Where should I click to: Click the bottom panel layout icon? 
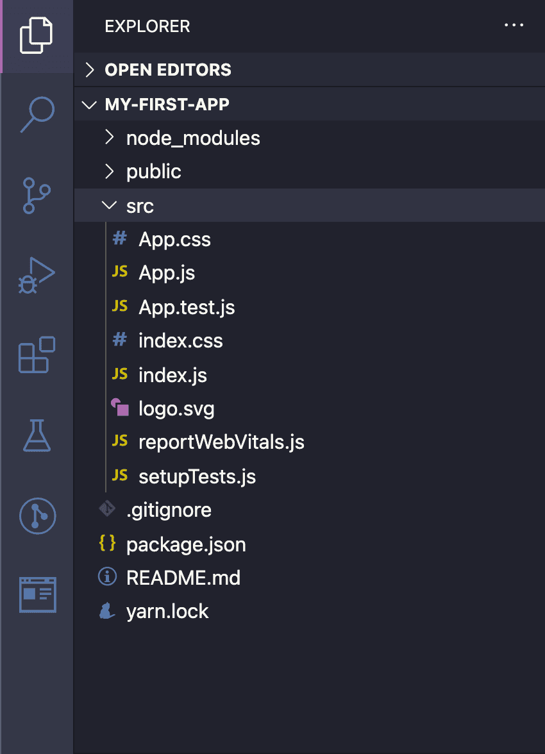click(x=37, y=594)
